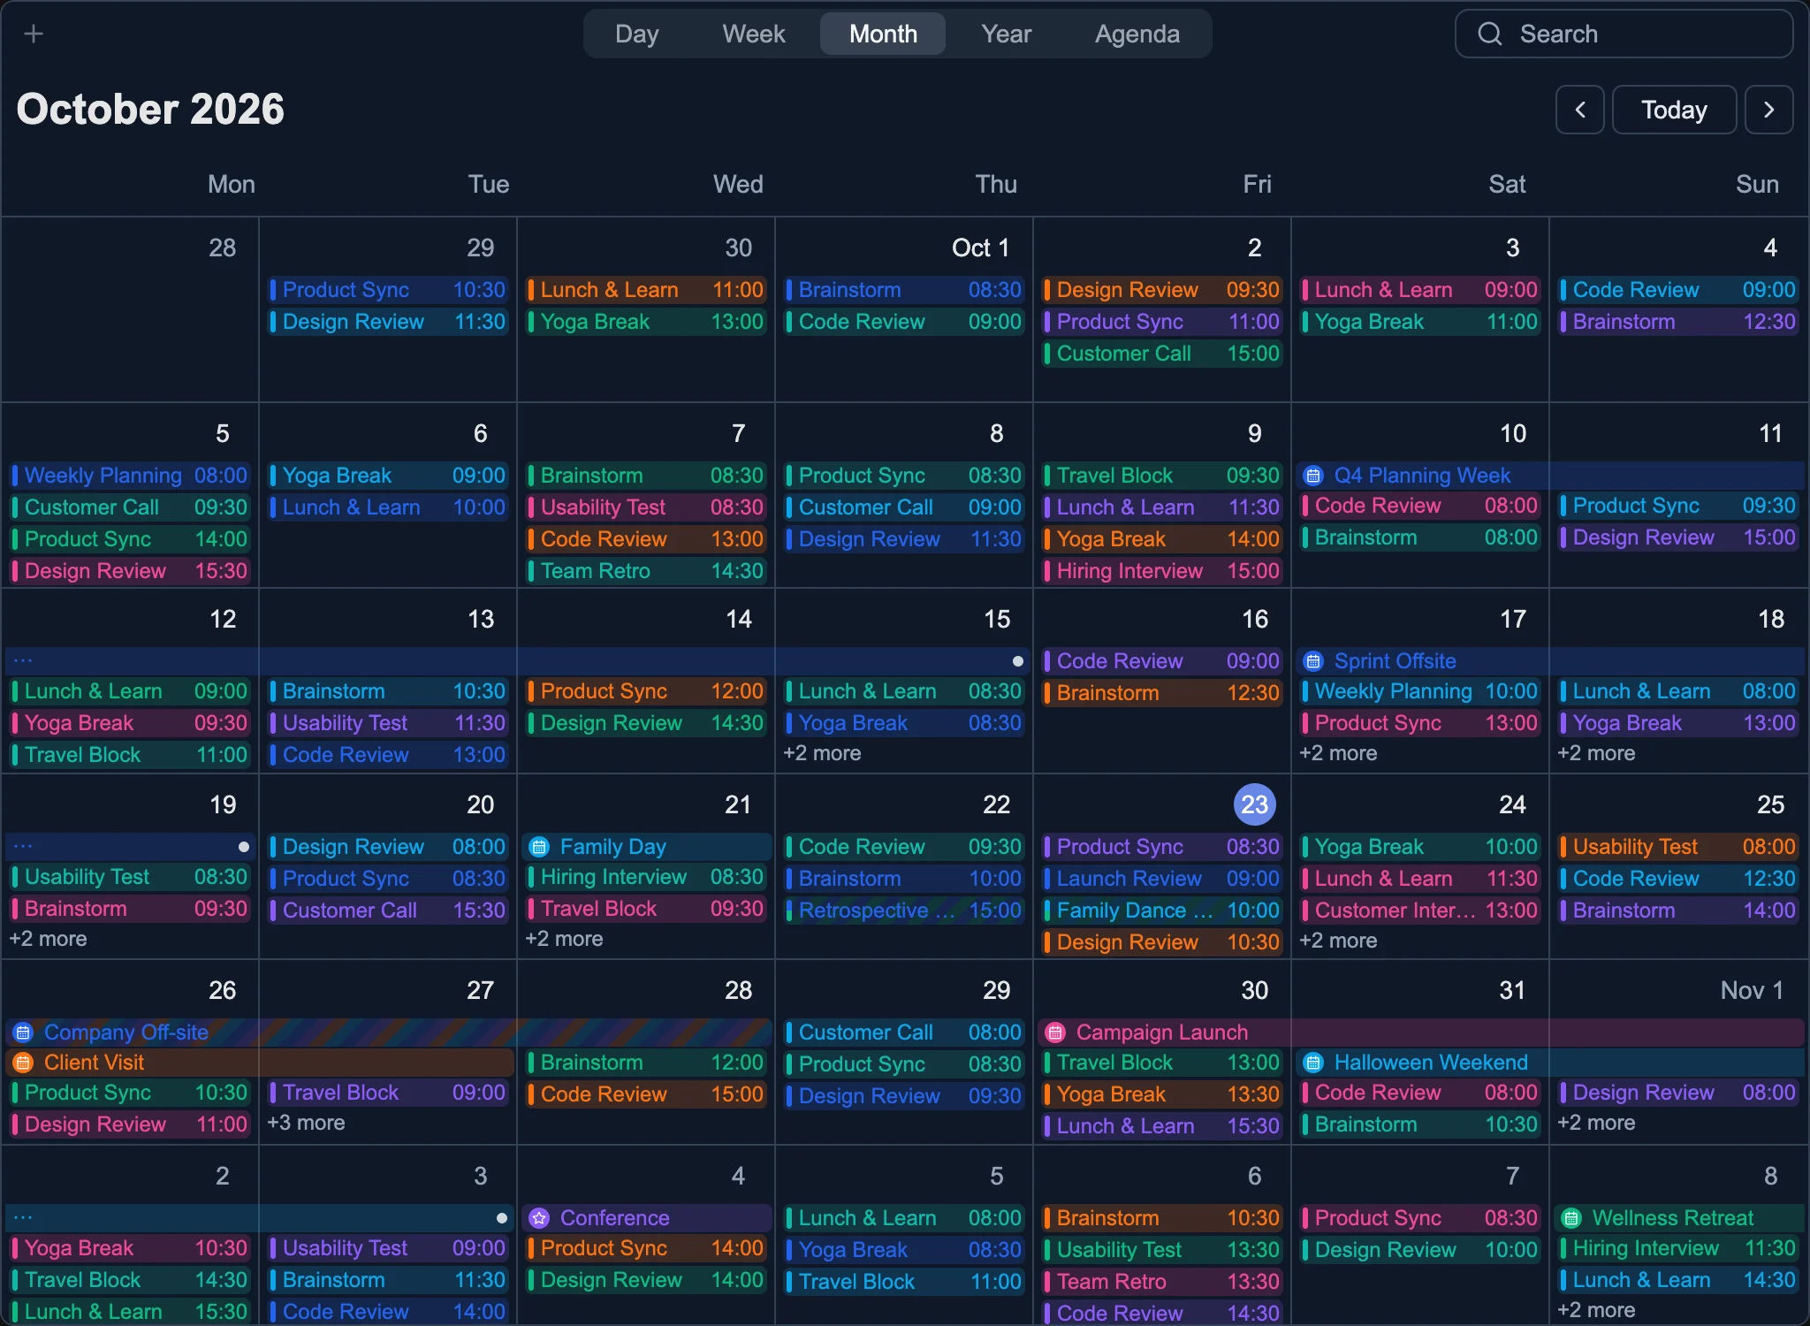The image size is (1810, 1326).
Task: Click the Nov 1 date label
Action: coord(1752,990)
